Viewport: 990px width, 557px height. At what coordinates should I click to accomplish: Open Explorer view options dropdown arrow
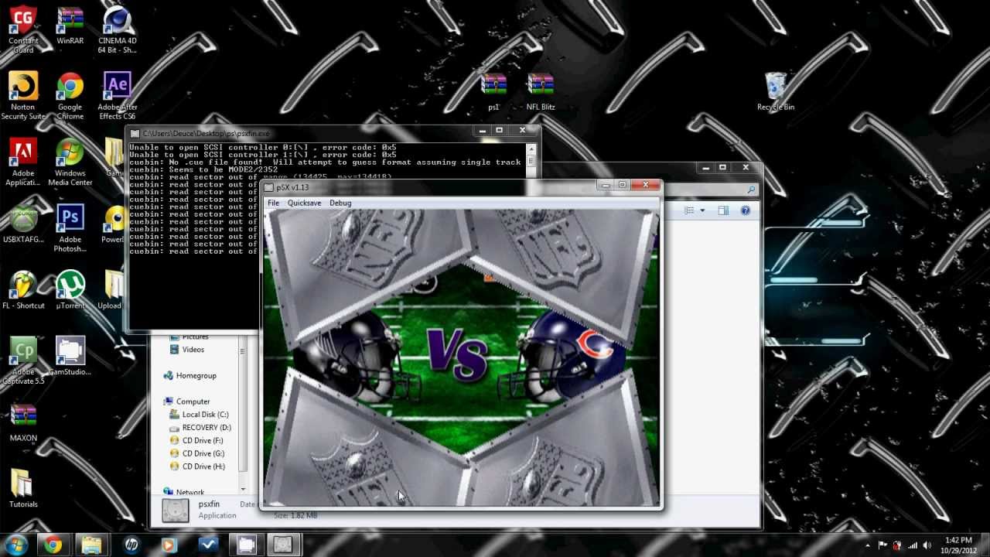coord(702,210)
